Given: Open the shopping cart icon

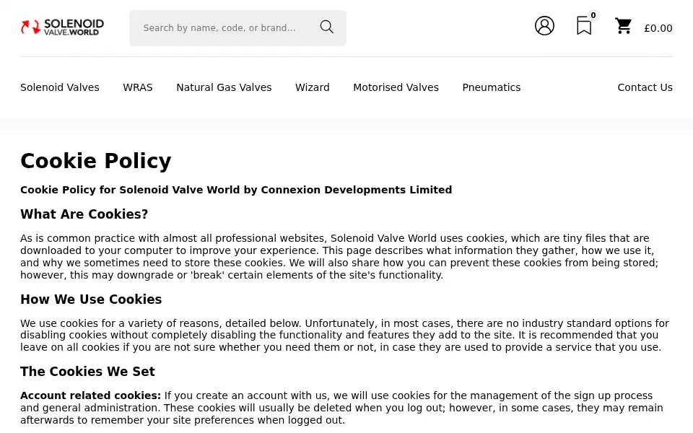Looking at the screenshot, I should click(623, 26).
